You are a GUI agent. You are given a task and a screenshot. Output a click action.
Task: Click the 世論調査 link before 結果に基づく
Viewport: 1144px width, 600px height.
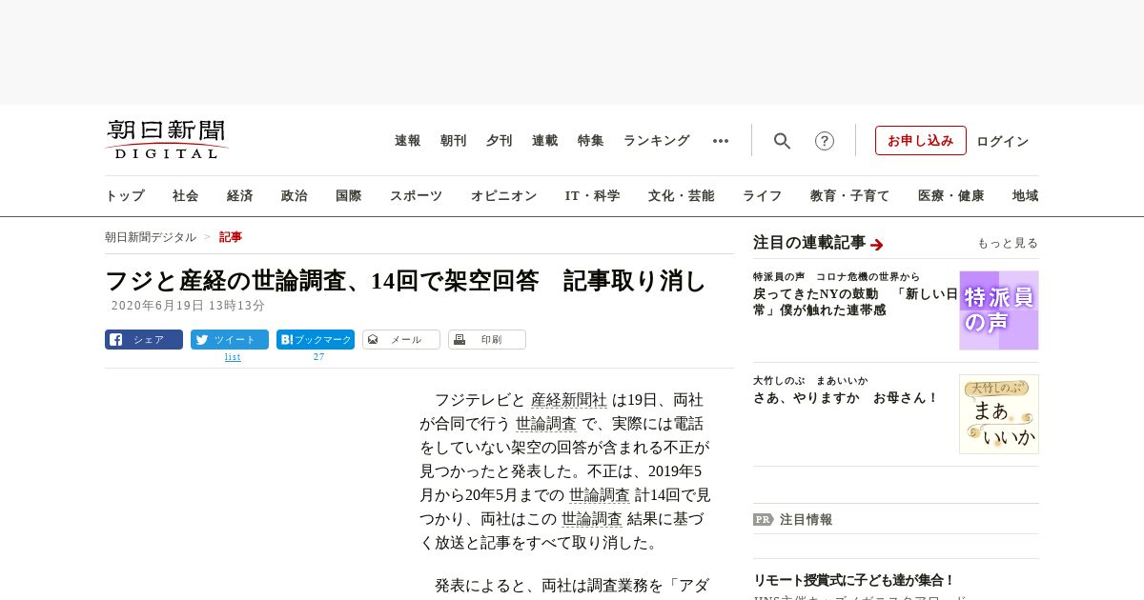(x=592, y=519)
